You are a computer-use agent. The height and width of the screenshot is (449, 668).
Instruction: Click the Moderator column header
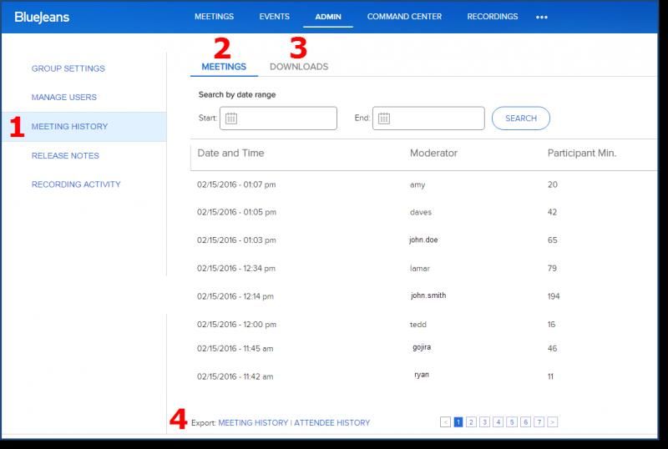coord(433,153)
